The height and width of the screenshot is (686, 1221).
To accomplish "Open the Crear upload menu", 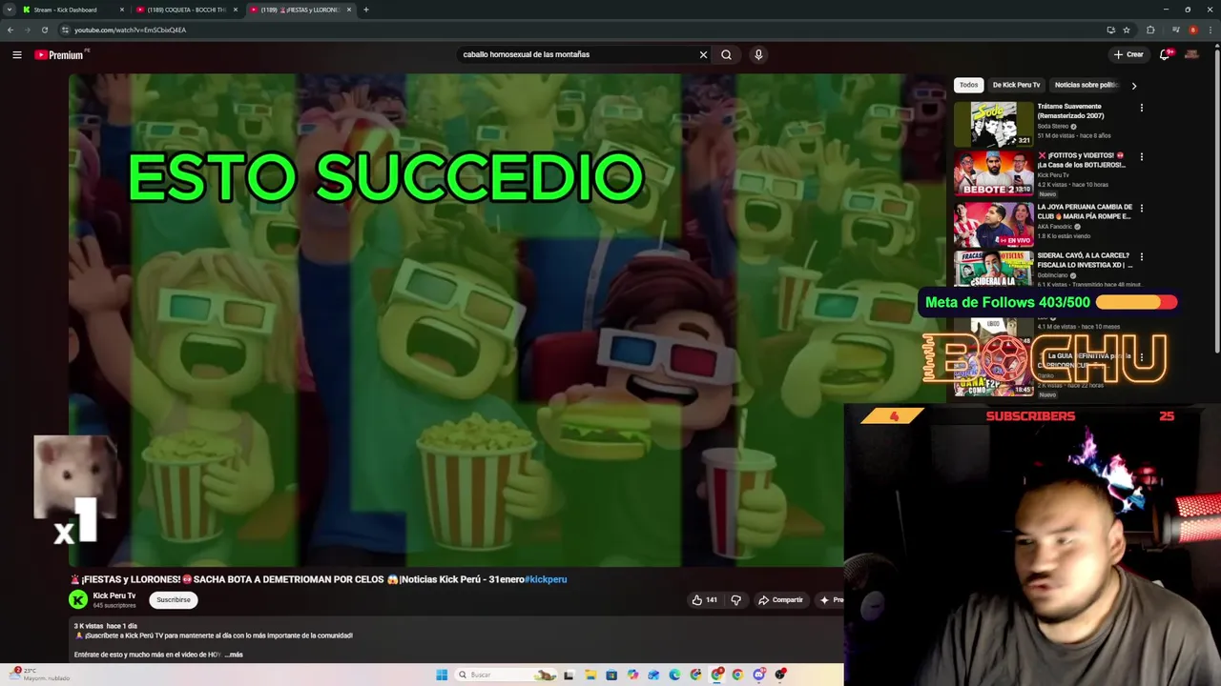I will pos(1128,54).
